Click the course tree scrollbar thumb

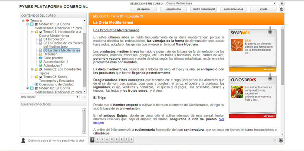(x=84, y=60)
